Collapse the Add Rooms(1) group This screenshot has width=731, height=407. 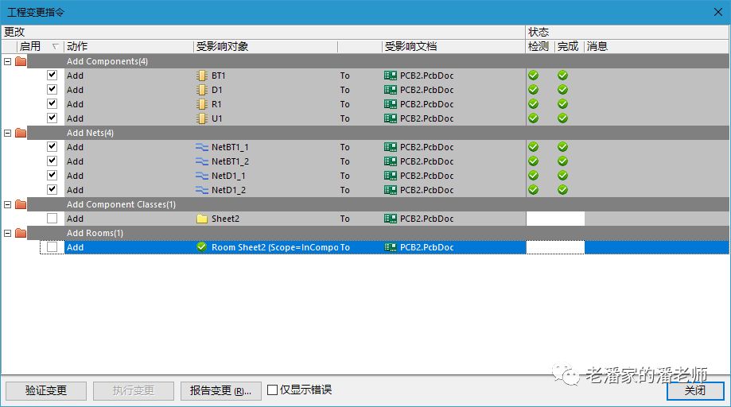coord(8,233)
